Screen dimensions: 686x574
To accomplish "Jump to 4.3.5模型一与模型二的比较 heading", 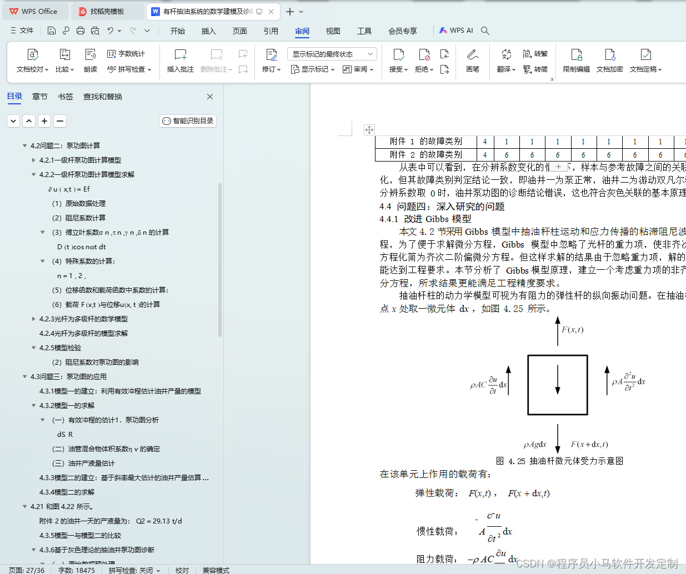I will coord(80,536).
